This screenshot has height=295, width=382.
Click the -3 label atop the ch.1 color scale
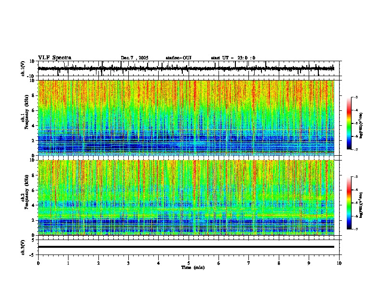(x=355, y=97)
